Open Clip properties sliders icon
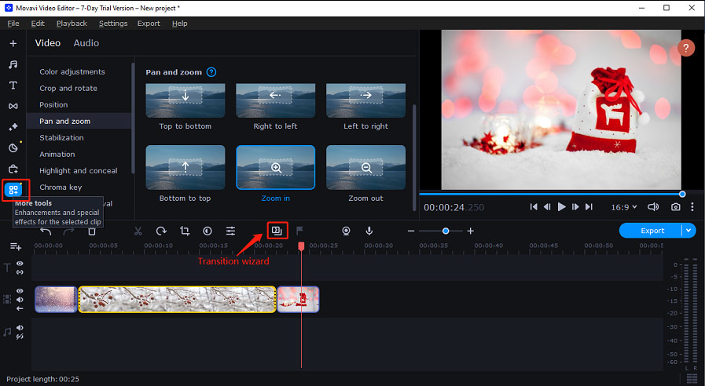 tap(230, 231)
